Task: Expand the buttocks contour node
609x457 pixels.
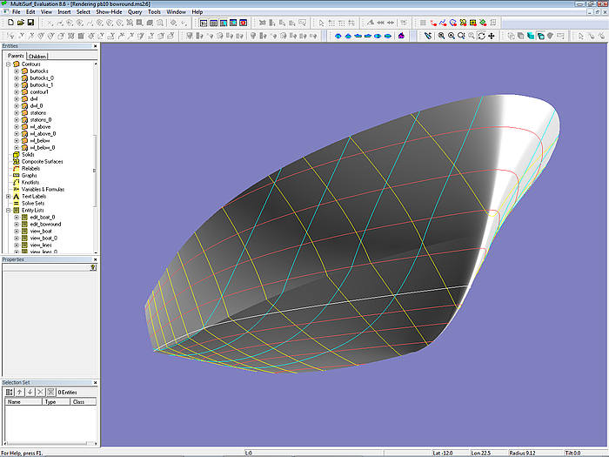Action: pos(16,71)
